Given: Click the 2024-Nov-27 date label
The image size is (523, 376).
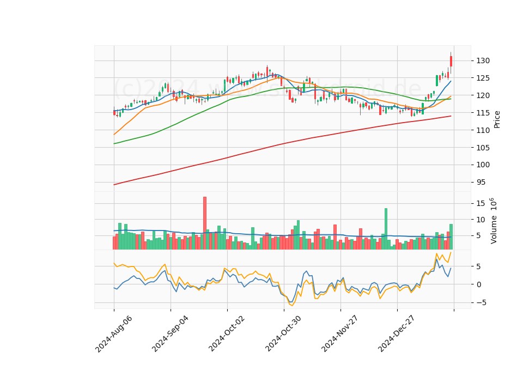Looking at the screenshot, I should tap(340, 334).
